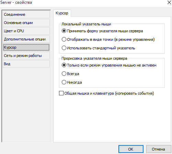Confirm settings with the OK button

coord(131,149)
